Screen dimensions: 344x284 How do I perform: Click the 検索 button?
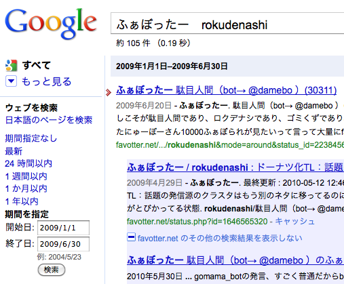tap(52, 270)
